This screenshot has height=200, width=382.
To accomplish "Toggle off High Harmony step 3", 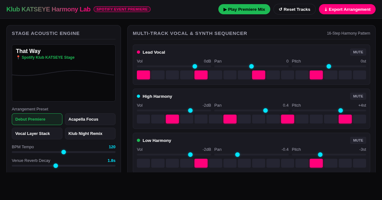I will click(172, 119).
